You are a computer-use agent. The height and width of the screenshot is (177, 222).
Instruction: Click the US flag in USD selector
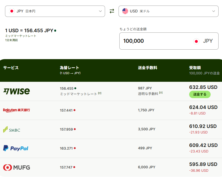point(125,11)
